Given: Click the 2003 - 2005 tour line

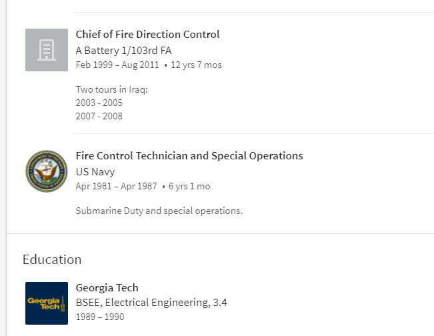Looking at the screenshot, I should (99, 103).
